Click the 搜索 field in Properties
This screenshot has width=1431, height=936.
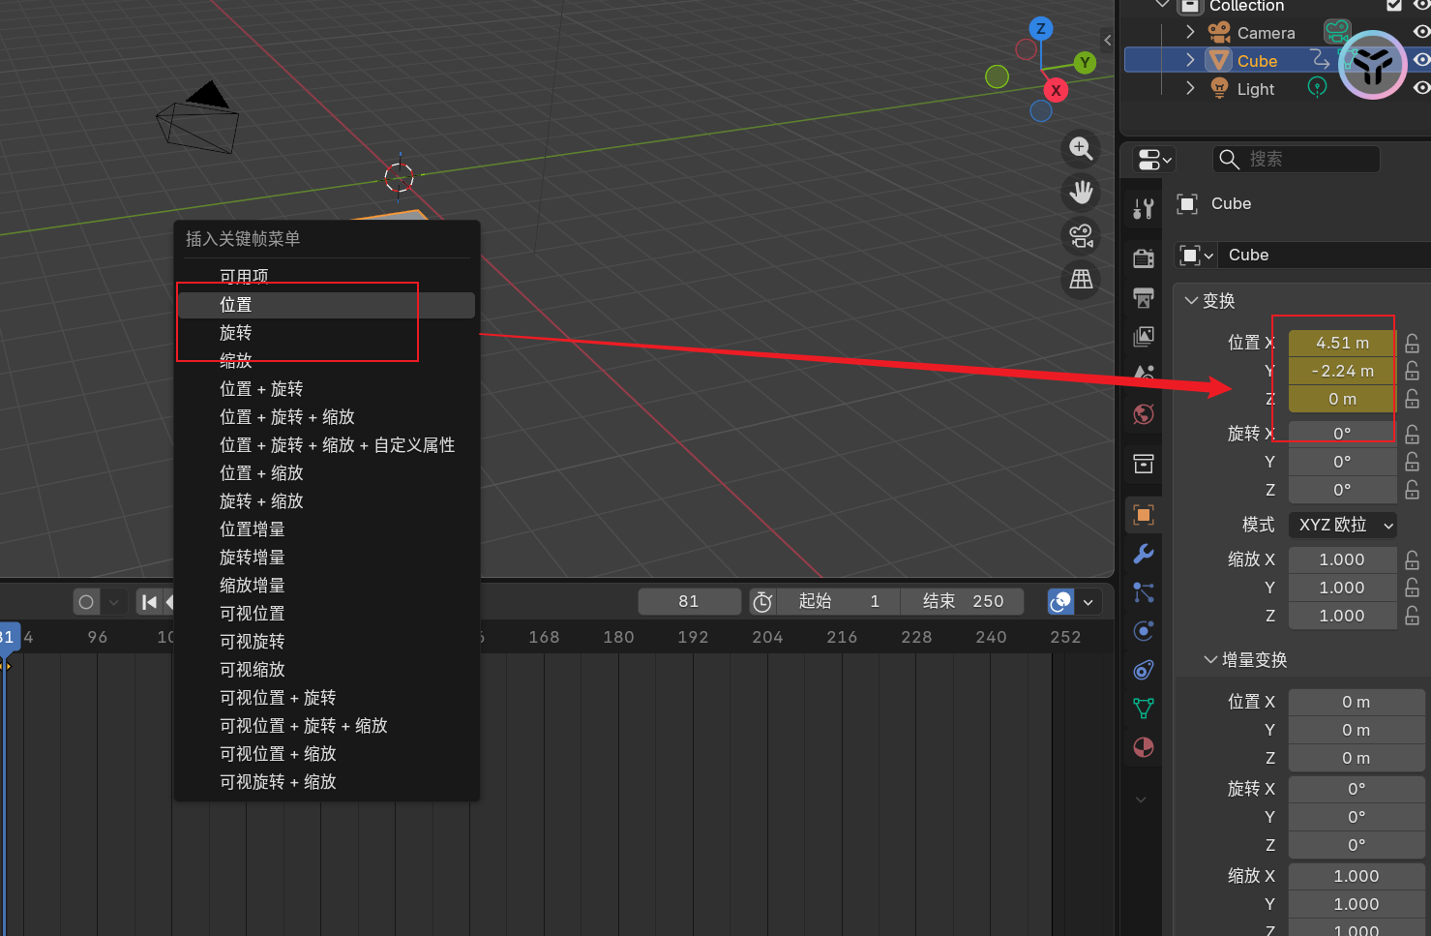1296,159
